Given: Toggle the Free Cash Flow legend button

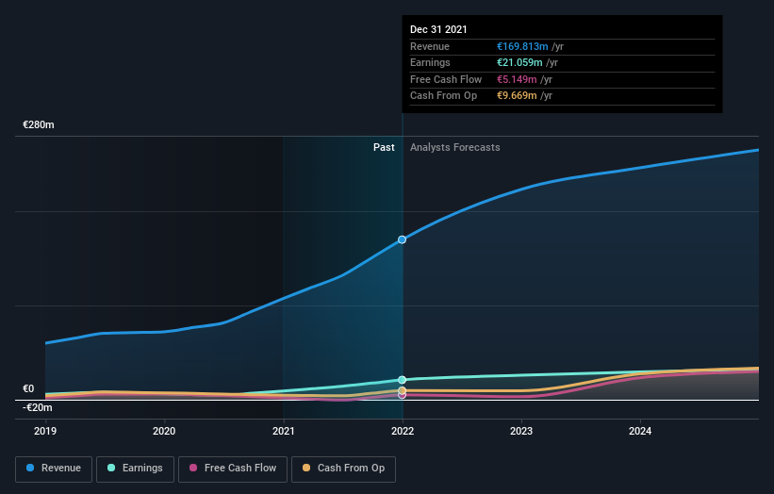Looking at the screenshot, I should point(233,469).
